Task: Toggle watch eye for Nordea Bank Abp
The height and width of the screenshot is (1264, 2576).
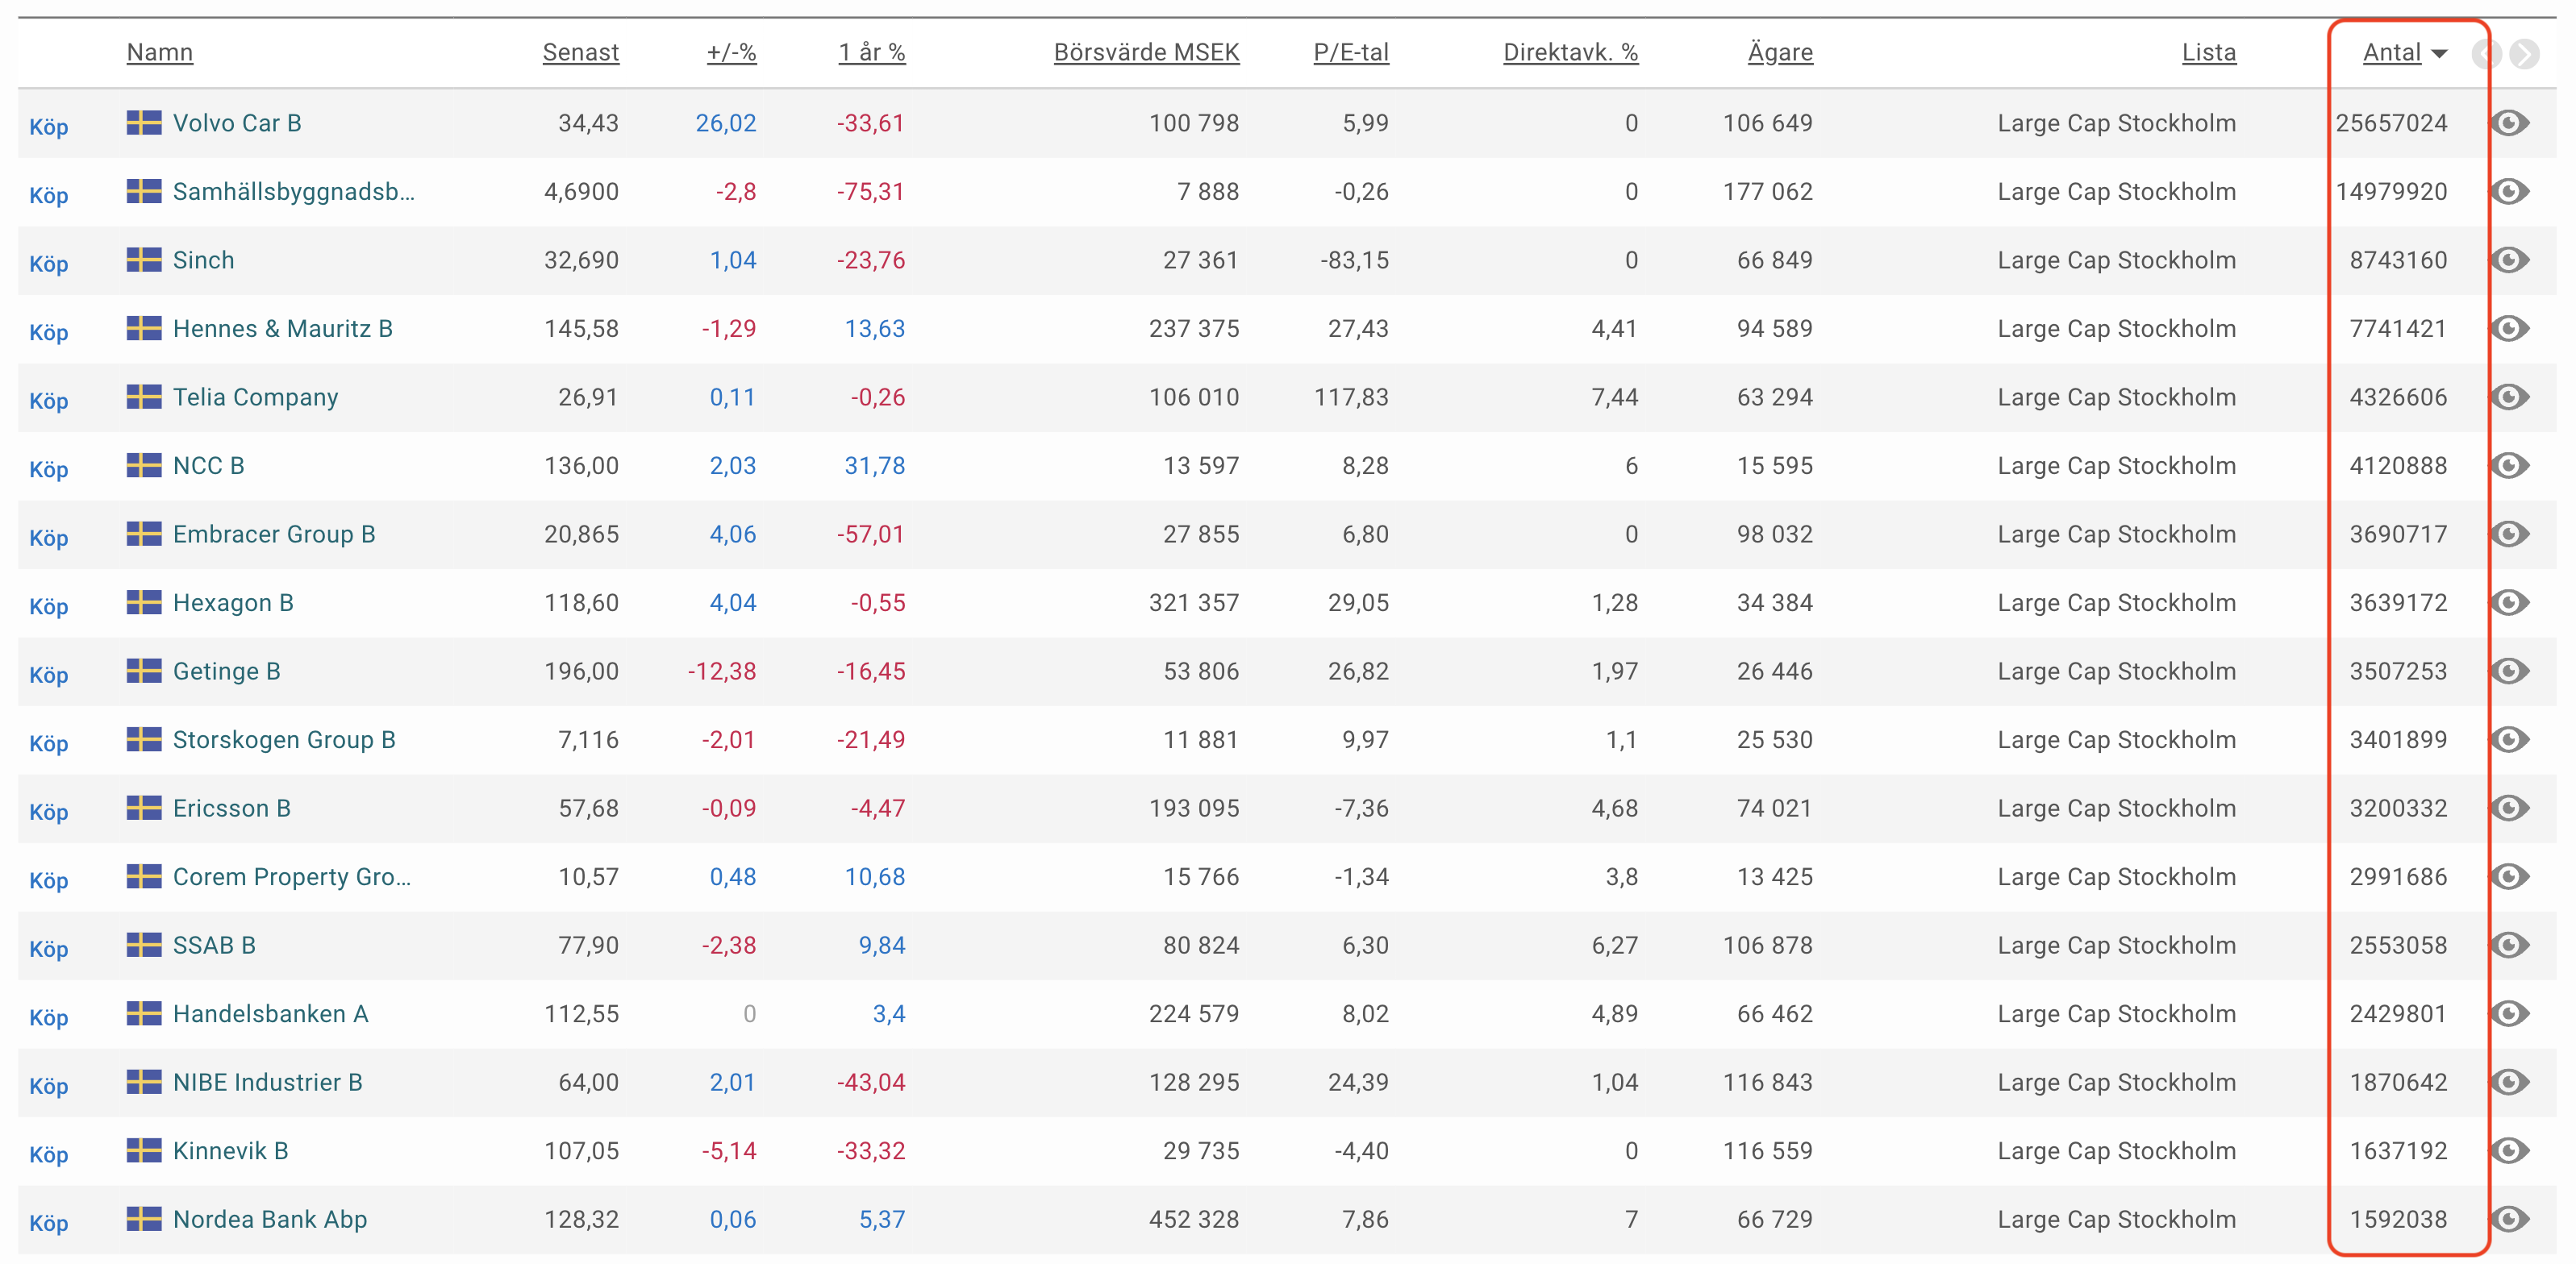Action: (2509, 1219)
